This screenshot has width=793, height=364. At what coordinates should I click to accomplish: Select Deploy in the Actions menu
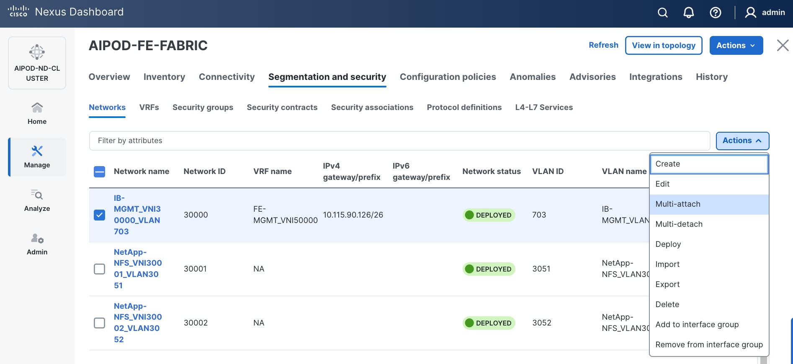pos(668,244)
